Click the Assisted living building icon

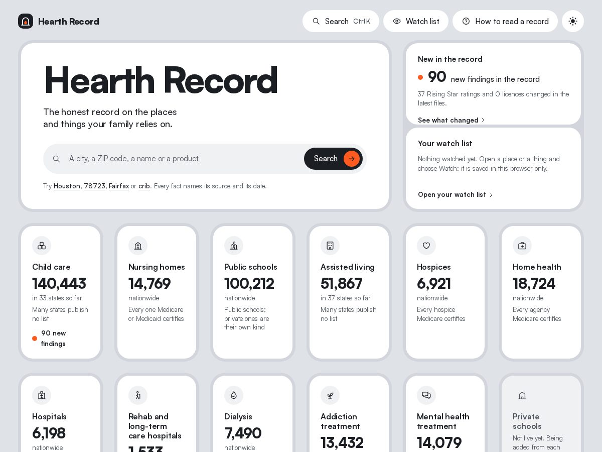point(330,246)
